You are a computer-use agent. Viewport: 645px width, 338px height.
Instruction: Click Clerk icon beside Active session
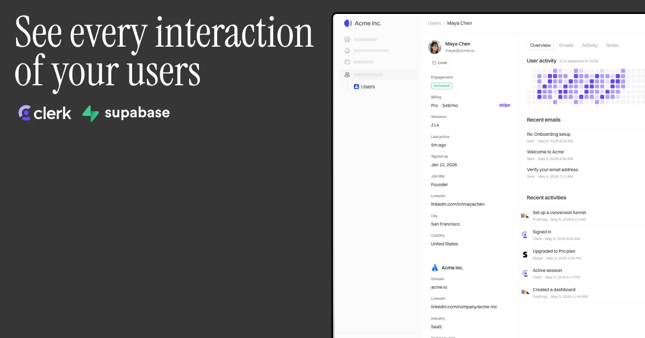(x=525, y=274)
